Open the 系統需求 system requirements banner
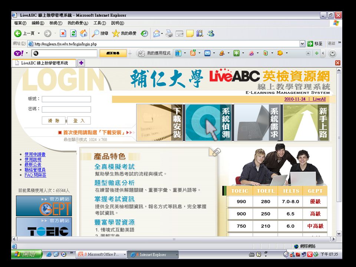Screen dimensions: 356x267 tap(257, 123)
